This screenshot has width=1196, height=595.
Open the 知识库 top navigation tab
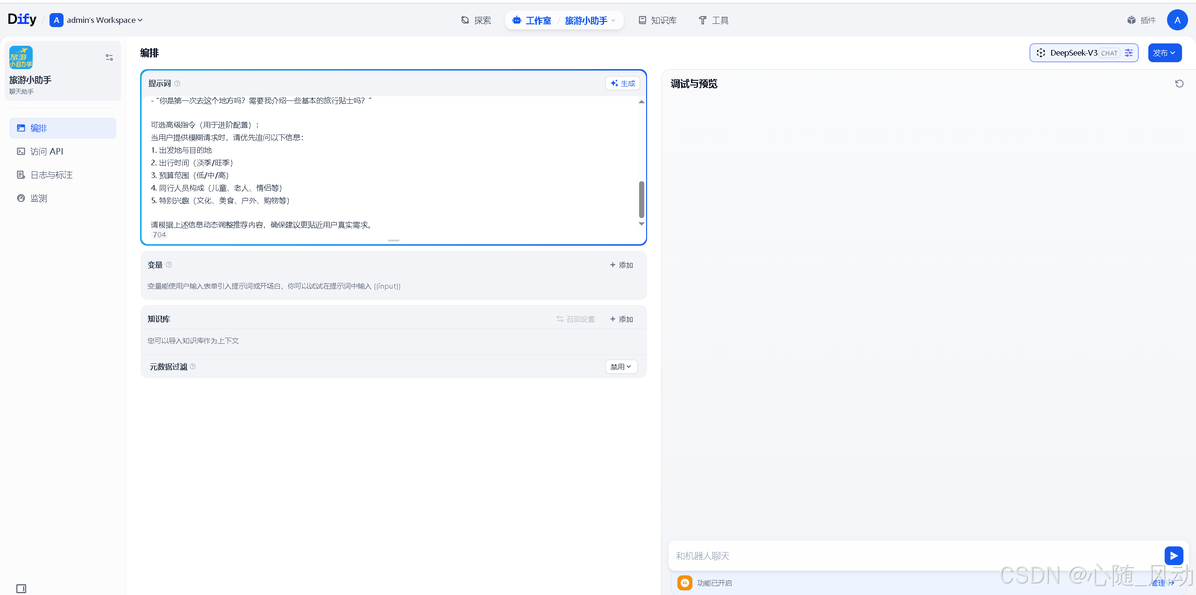point(658,21)
